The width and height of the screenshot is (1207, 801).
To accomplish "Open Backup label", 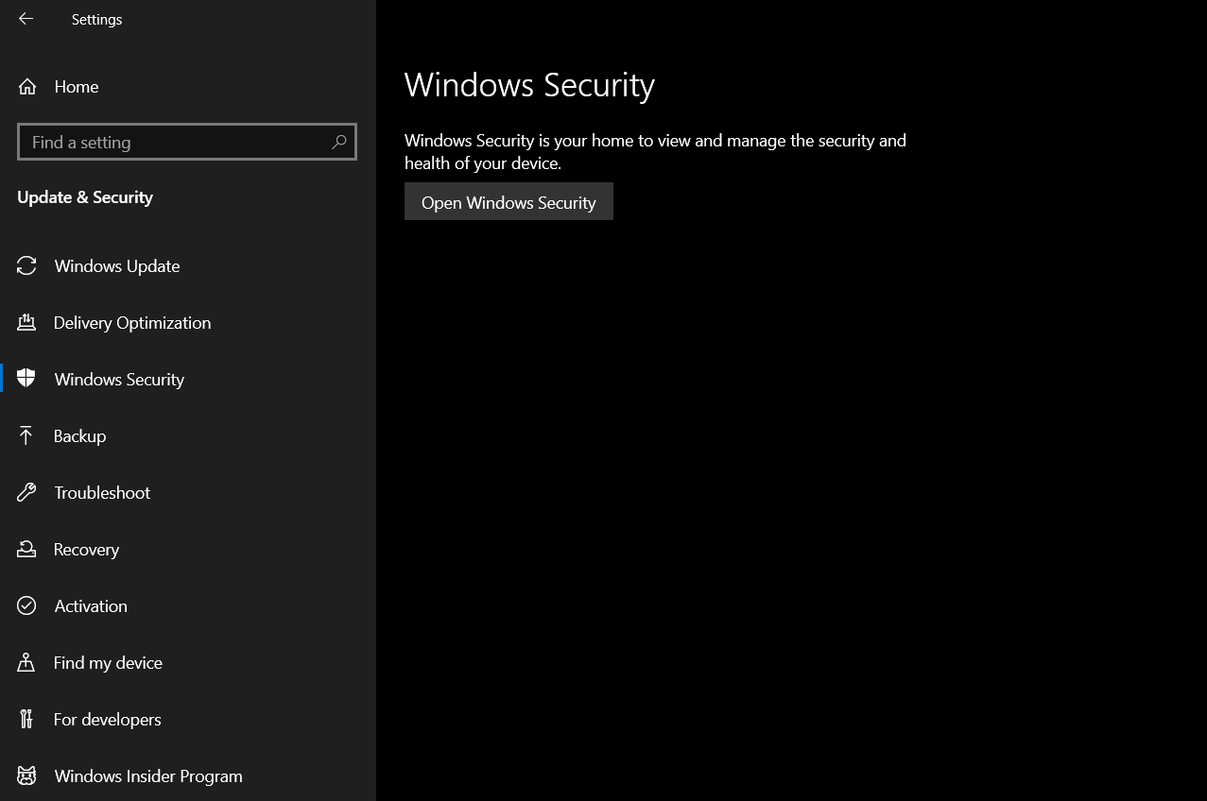I will (79, 436).
